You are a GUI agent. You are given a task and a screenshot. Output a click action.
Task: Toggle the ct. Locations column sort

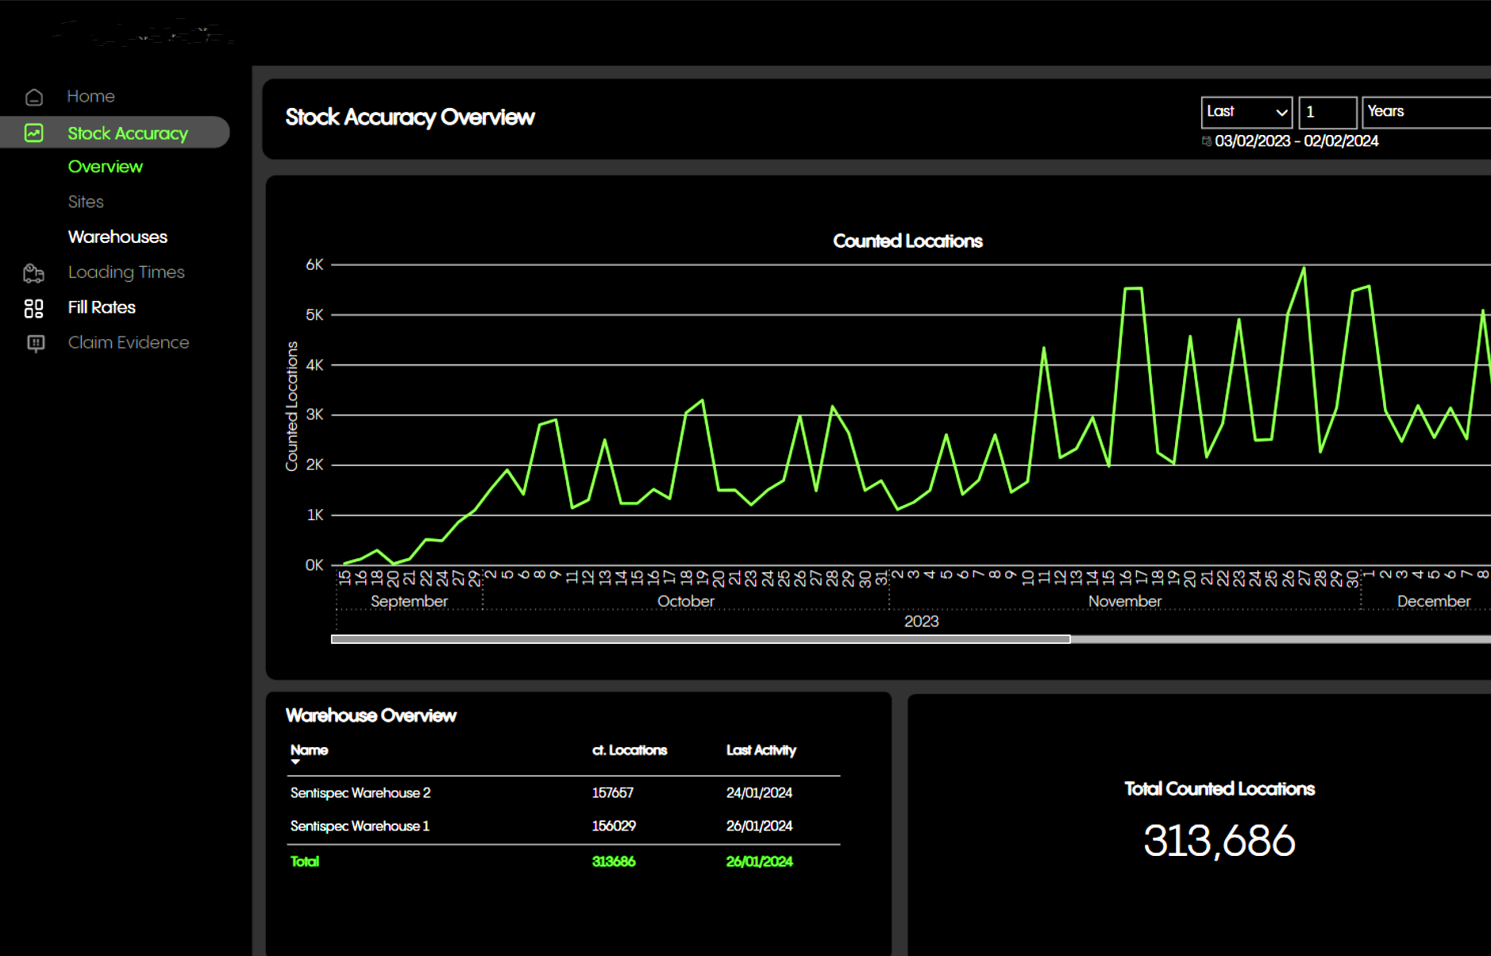[628, 750]
